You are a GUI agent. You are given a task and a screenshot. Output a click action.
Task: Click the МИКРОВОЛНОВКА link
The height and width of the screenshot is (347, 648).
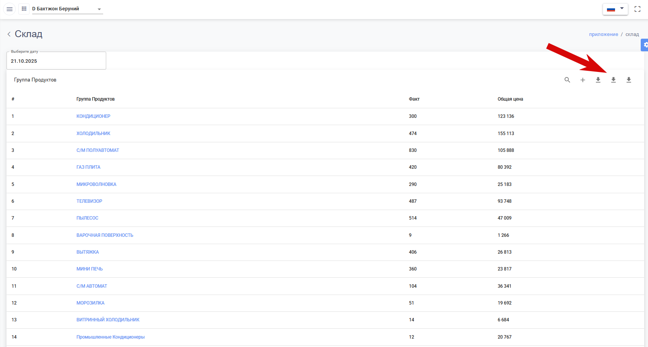point(96,184)
